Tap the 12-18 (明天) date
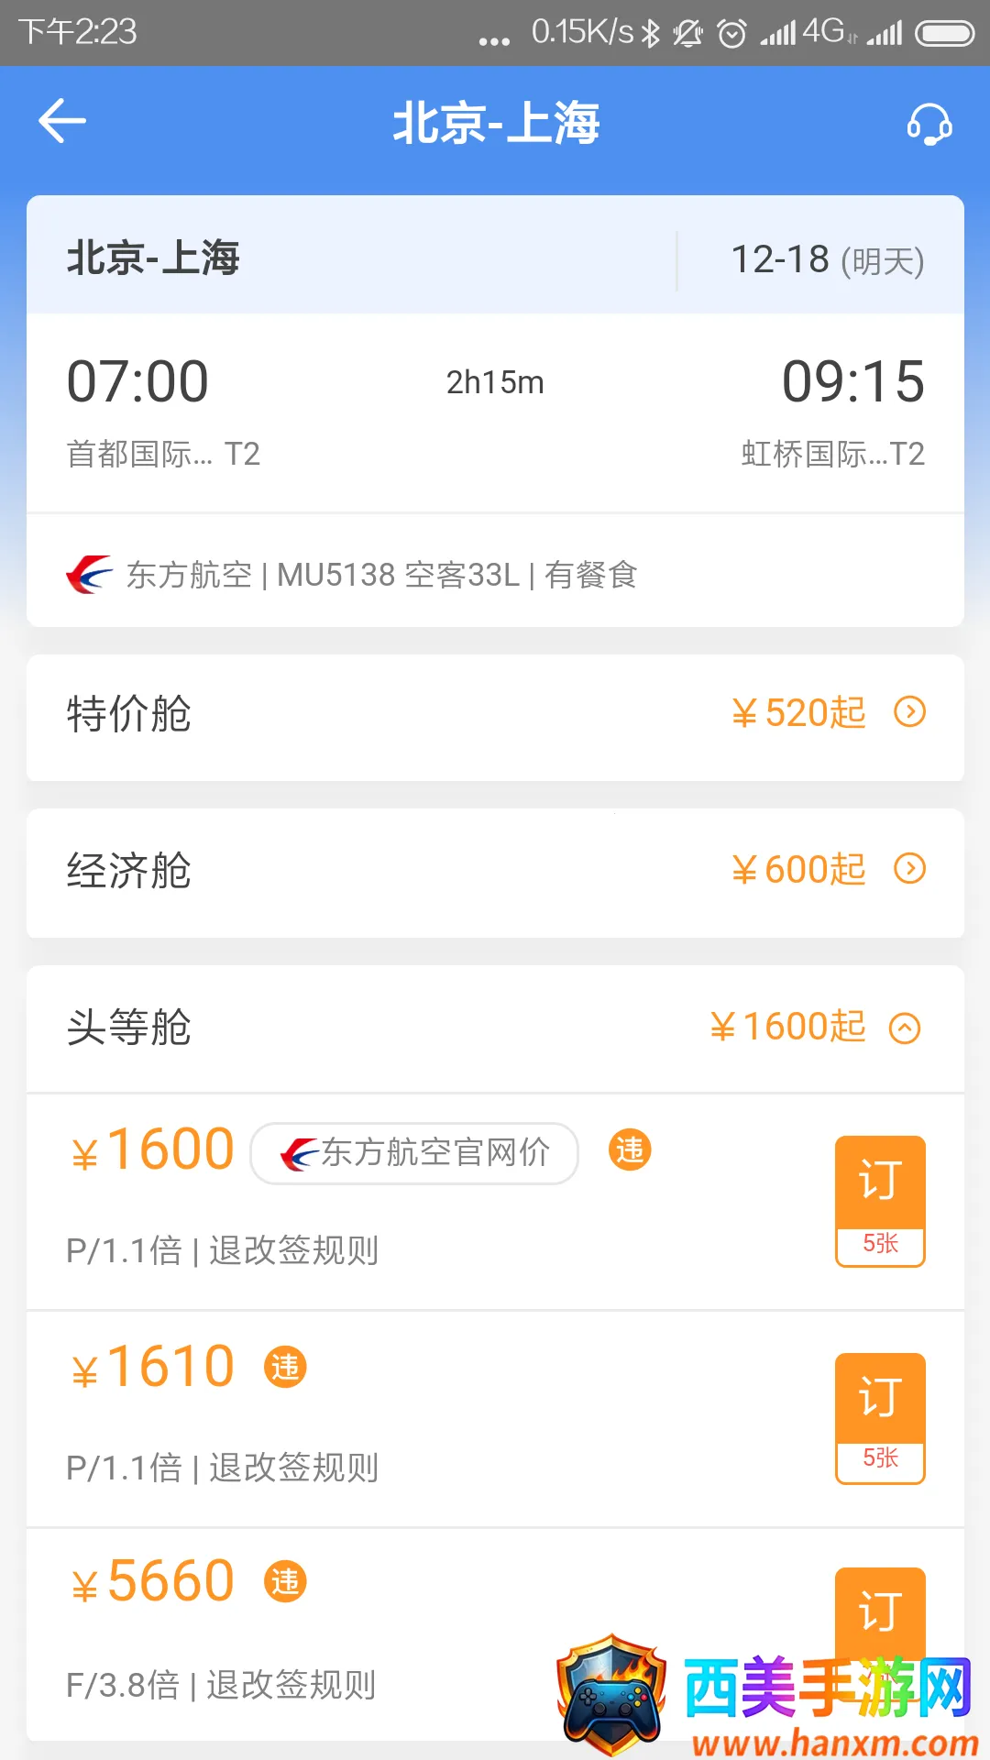The height and width of the screenshot is (1760, 990). click(826, 260)
